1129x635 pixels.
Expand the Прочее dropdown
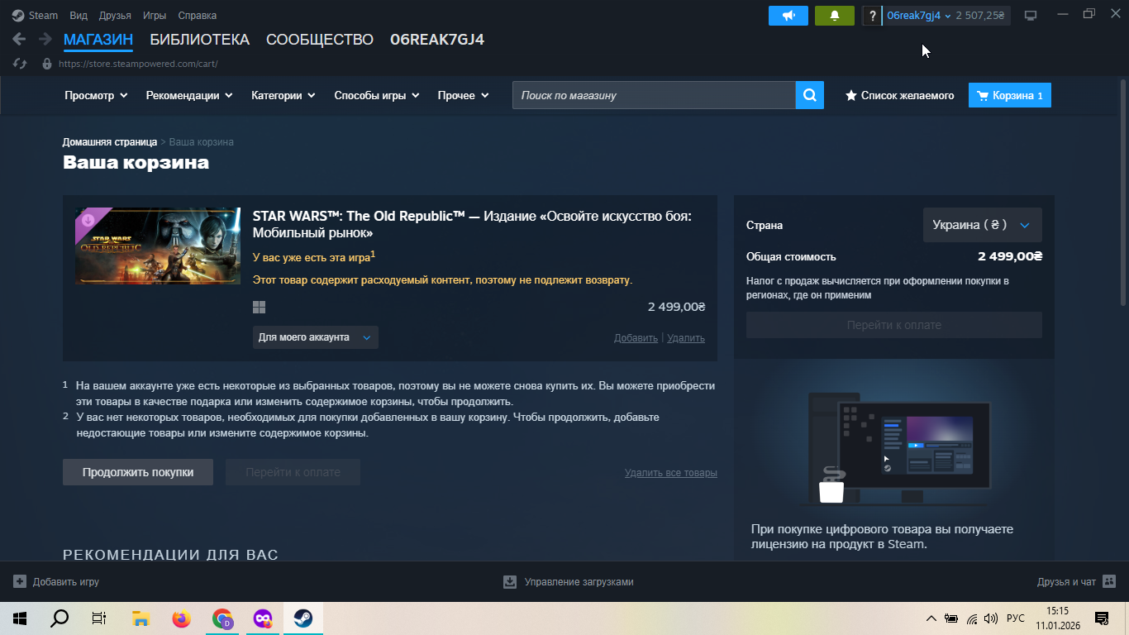click(464, 95)
